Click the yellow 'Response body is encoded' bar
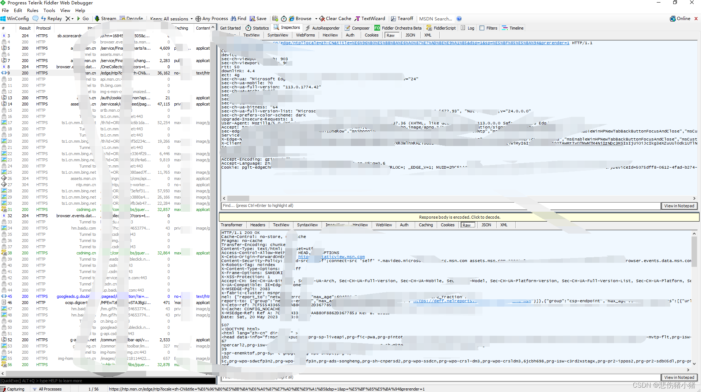 point(459,217)
